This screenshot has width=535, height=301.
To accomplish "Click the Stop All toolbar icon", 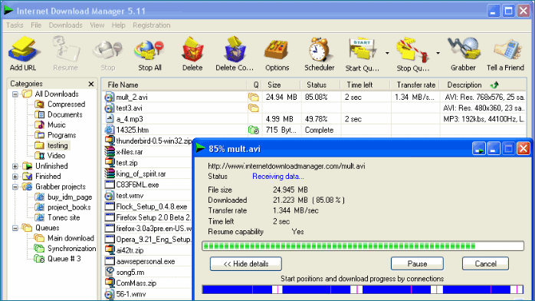I will pyautogui.click(x=149, y=54).
